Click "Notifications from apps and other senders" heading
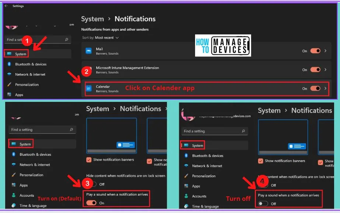340x213 pixels. (x=115, y=29)
